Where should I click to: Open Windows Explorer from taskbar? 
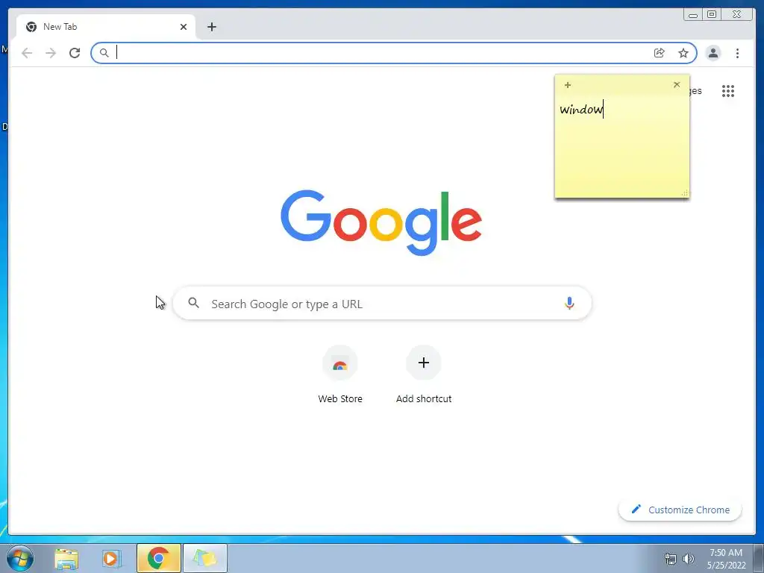[66, 559]
